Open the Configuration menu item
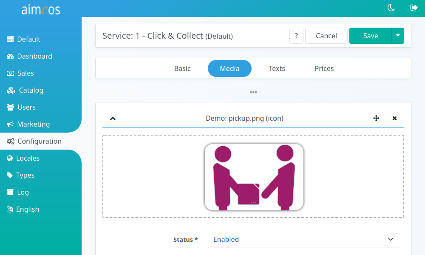This screenshot has height=255, width=425. pos(41,141)
